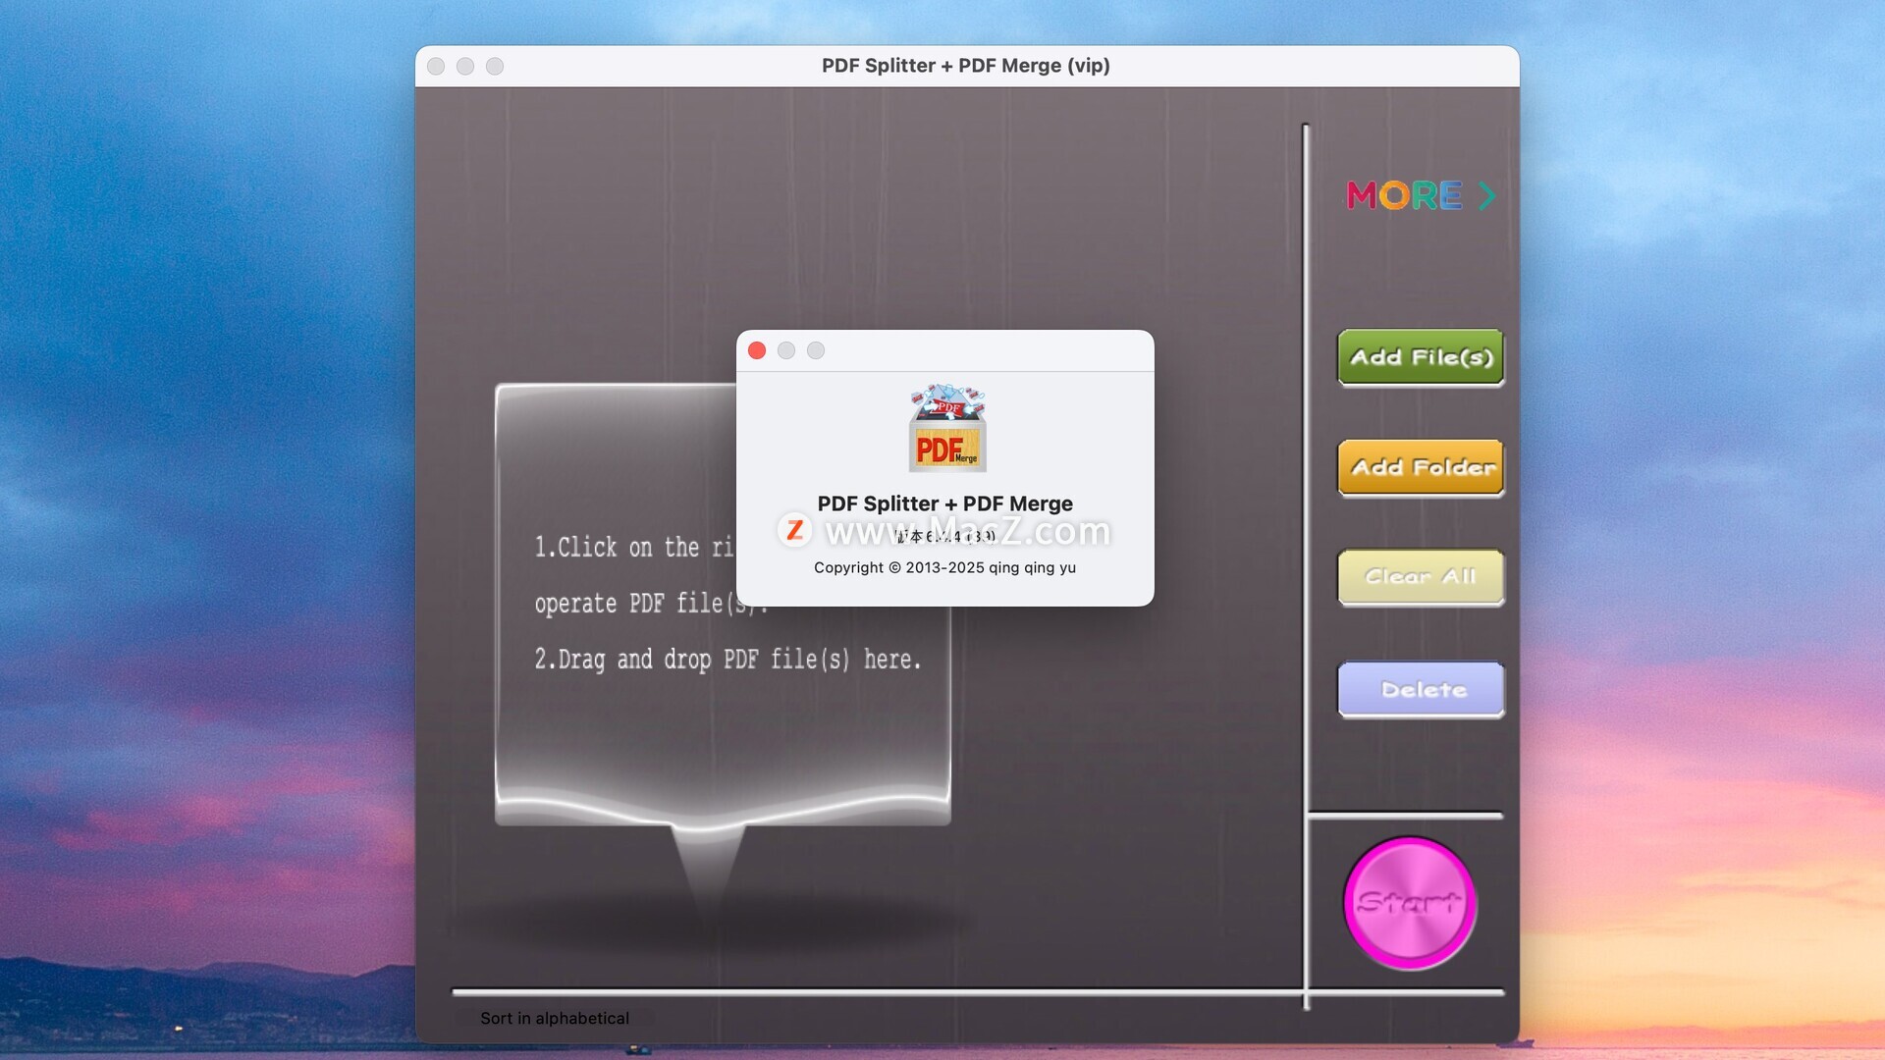Close the About dialog with red button
Image resolution: width=1885 pixels, height=1060 pixels.
757,350
